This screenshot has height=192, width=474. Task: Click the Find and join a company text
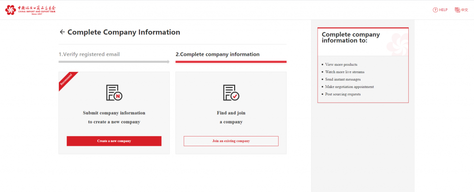click(231, 118)
